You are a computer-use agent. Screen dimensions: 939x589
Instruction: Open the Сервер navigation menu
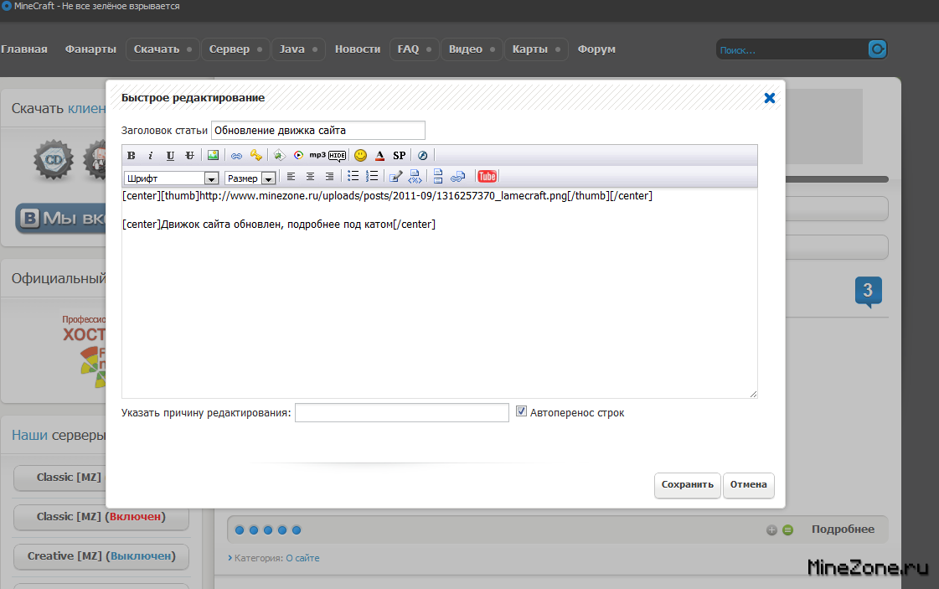point(230,49)
